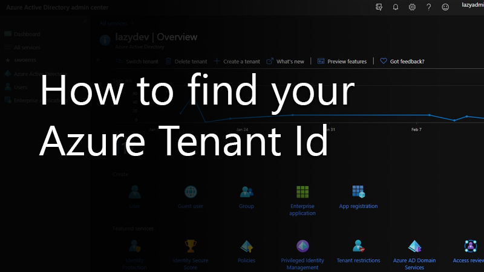Open the portal directory filter icon

tap(379, 7)
